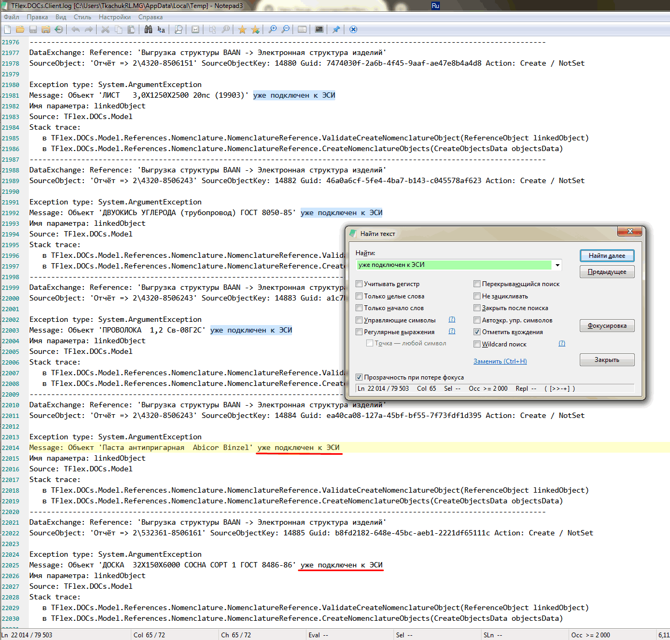Enable Закрыть после поиска checkbox
The height and width of the screenshot is (640, 670).
(477, 307)
